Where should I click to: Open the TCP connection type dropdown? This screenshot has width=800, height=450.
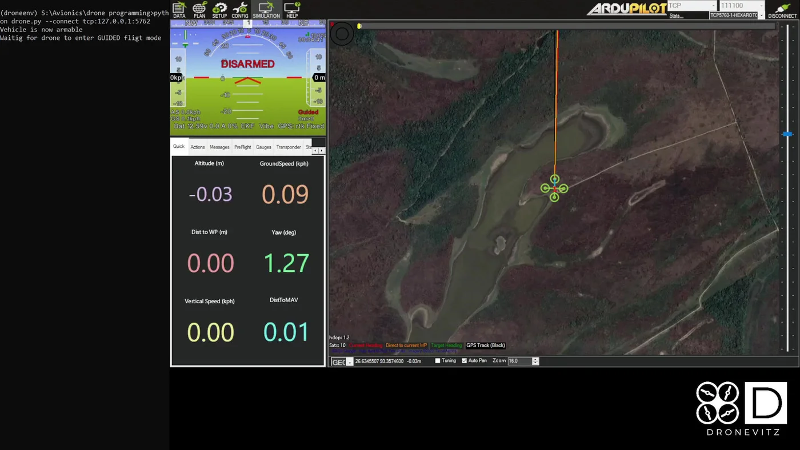(691, 6)
